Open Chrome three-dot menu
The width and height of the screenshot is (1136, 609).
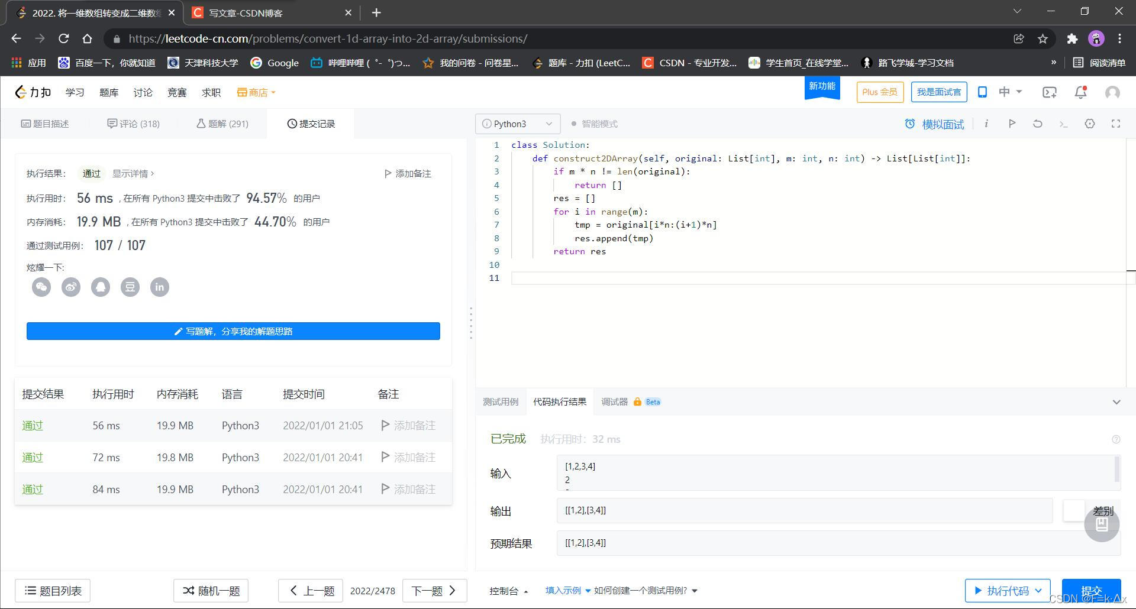click(1119, 38)
